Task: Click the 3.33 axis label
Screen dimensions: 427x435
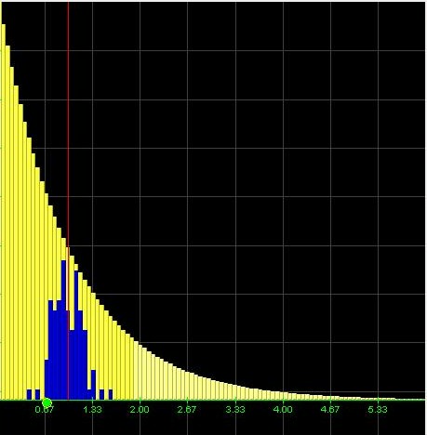Action: (235, 410)
